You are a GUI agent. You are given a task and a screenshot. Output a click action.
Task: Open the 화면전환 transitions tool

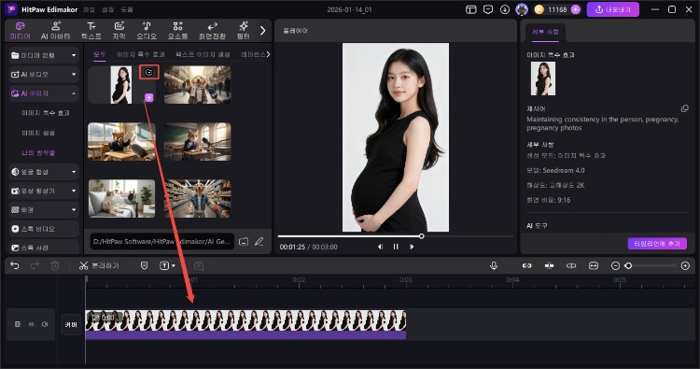(212, 31)
